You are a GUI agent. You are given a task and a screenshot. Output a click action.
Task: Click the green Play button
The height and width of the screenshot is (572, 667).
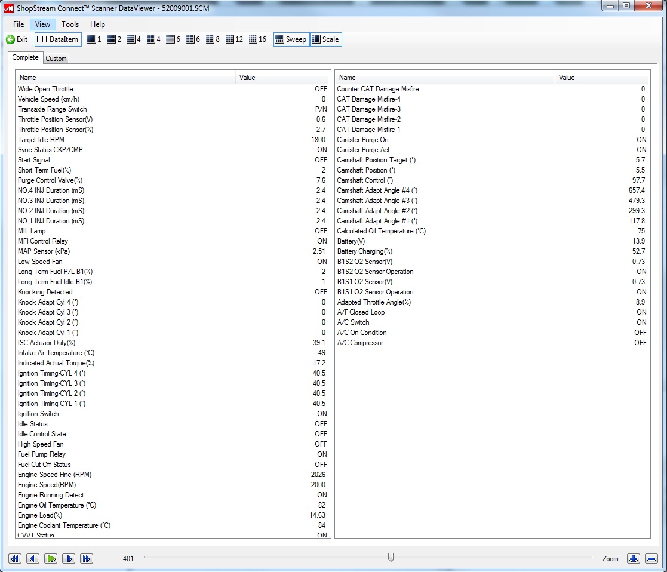(51, 558)
